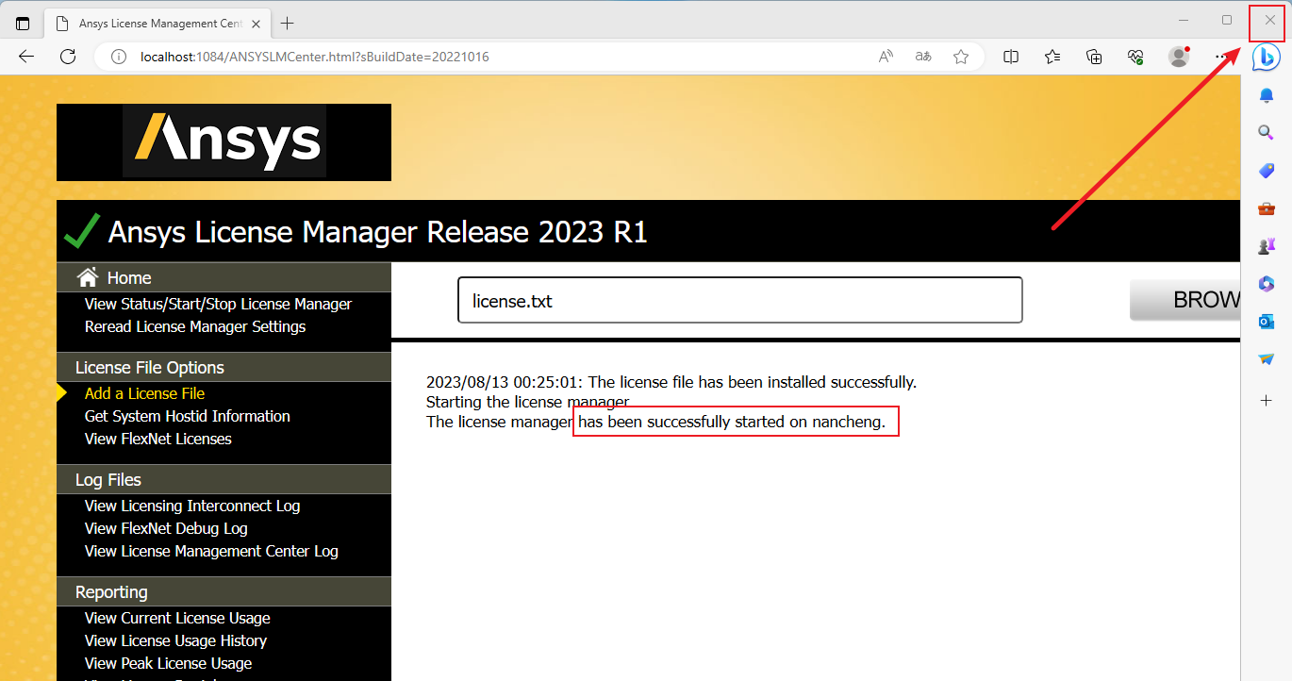
Task: Open a new browser tab
Action: (x=288, y=24)
